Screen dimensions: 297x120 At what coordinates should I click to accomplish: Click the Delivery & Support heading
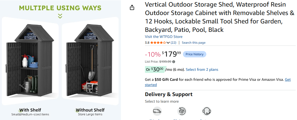coord(169,94)
